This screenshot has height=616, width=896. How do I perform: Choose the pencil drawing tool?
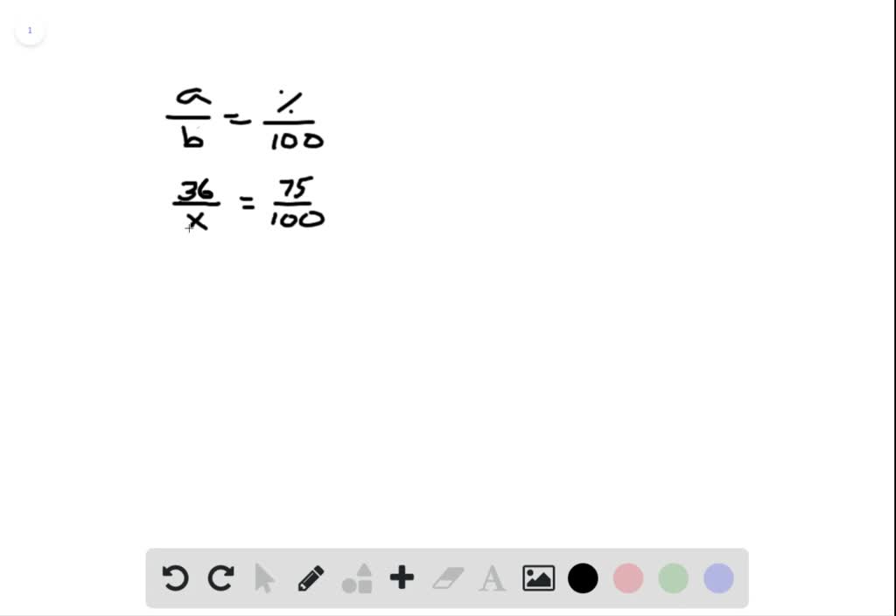pyautogui.click(x=311, y=578)
